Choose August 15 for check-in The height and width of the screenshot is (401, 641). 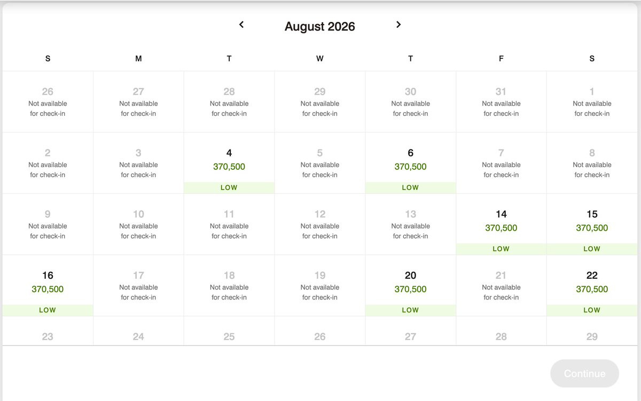(x=592, y=224)
